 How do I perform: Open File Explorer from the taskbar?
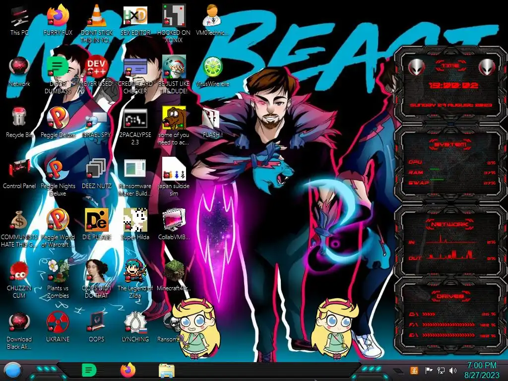pos(167,371)
